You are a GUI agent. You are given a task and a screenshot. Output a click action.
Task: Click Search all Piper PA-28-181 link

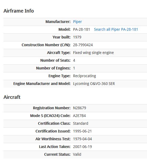coord(116,29)
